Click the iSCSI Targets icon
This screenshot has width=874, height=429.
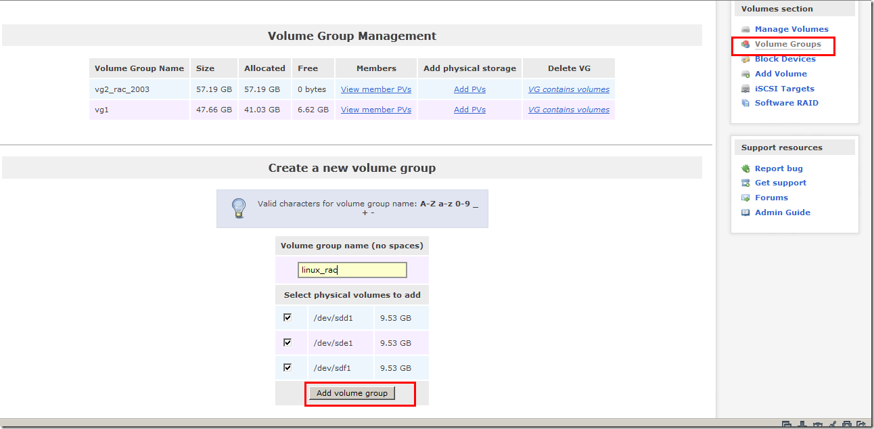click(745, 89)
